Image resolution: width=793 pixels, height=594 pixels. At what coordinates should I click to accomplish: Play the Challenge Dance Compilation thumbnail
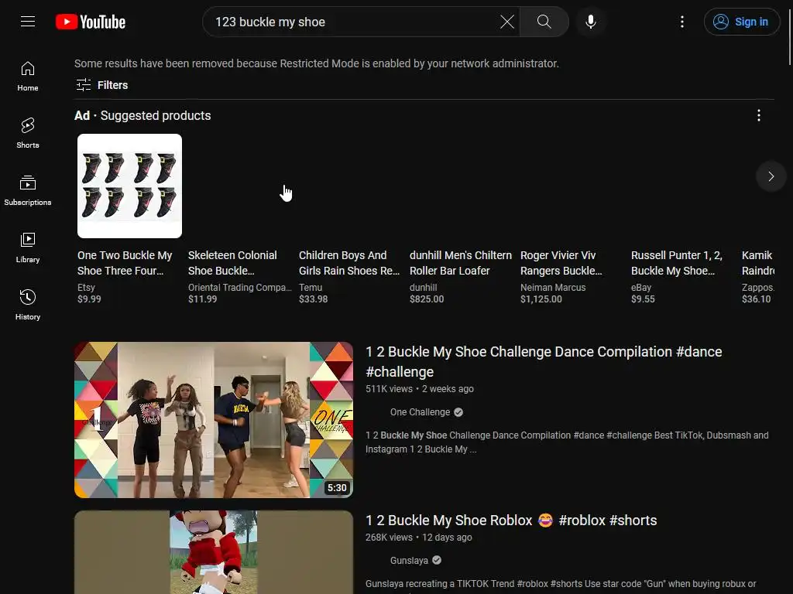[x=214, y=420]
